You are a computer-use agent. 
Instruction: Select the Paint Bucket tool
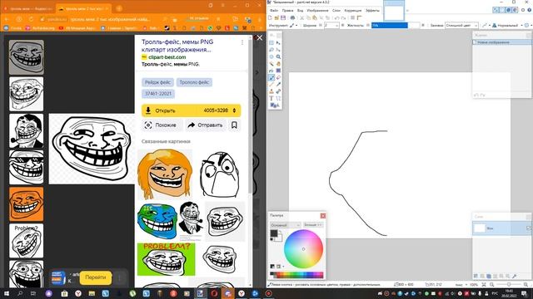click(x=271, y=71)
